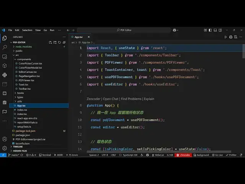
Task: Go forward with the navigation arrow
Action: (73, 30)
